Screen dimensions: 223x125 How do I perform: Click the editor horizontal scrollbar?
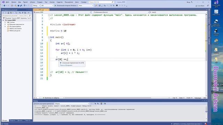108,98
